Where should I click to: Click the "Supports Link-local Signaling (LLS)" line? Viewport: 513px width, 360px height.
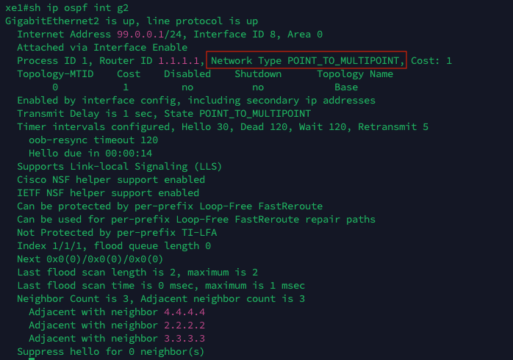[x=117, y=166]
